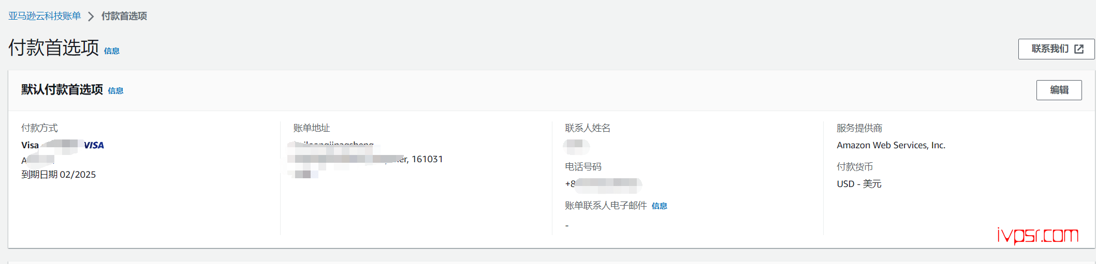
Task: Click the breadcrumb chevron separator
Action: pyautogui.click(x=91, y=17)
